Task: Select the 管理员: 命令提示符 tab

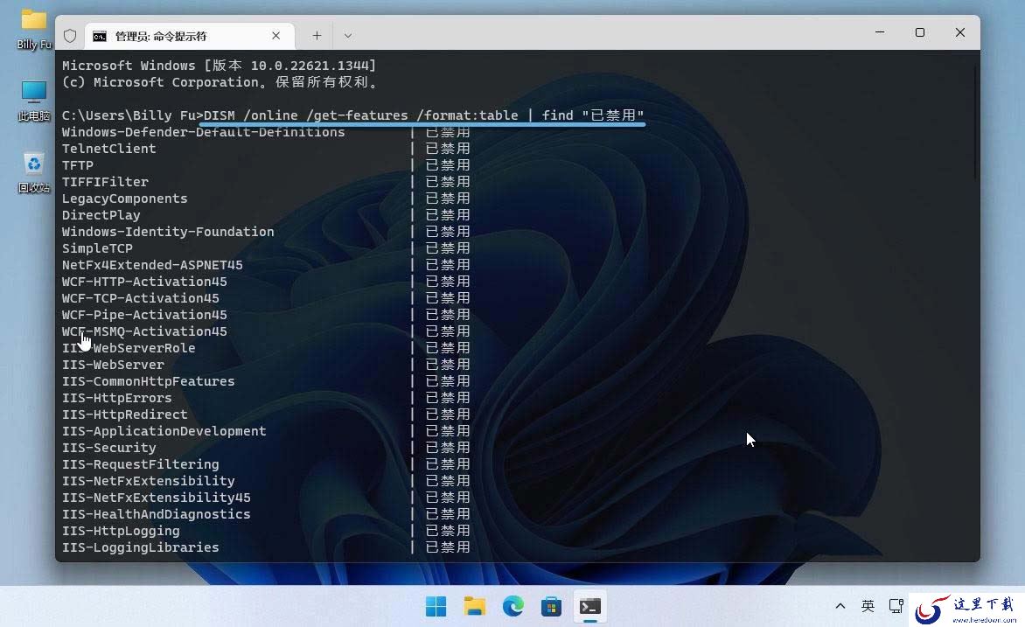Action: (x=190, y=36)
